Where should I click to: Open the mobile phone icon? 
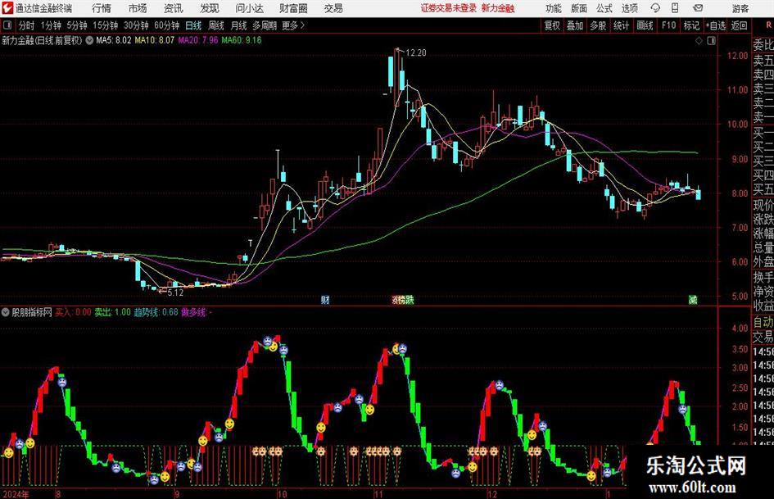coord(675,8)
